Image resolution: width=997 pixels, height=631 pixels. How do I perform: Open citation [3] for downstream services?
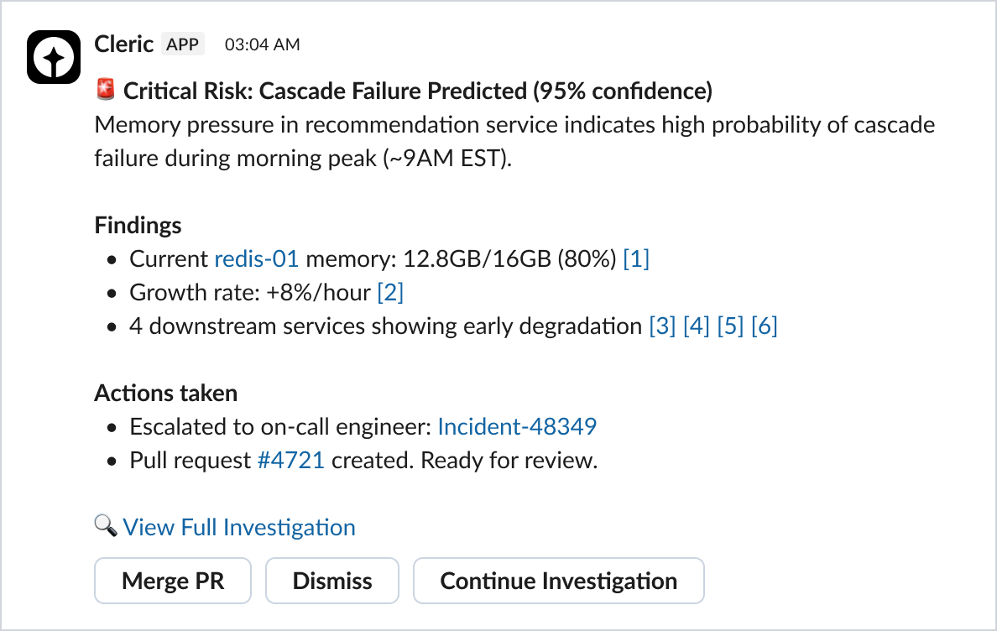click(x=662, y=326)
